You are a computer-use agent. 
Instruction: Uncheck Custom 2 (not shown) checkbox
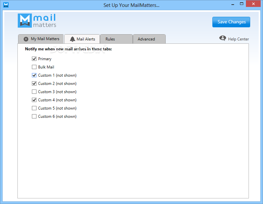pyautogui.click(x=34, y=84)
